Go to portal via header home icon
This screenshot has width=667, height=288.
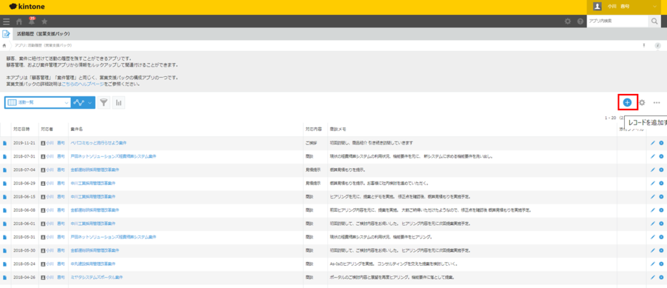point(19,22)
